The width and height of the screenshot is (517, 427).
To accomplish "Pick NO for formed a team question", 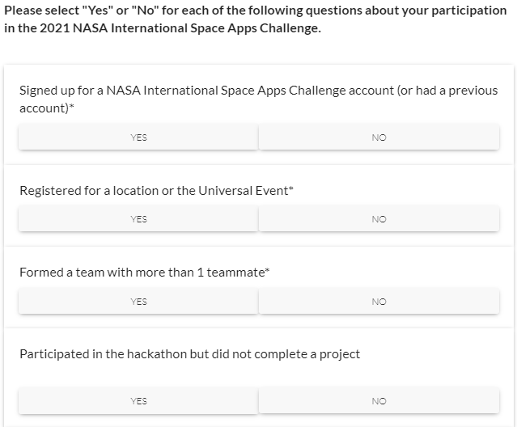I will pyautogui.click(x=379, y=302).
